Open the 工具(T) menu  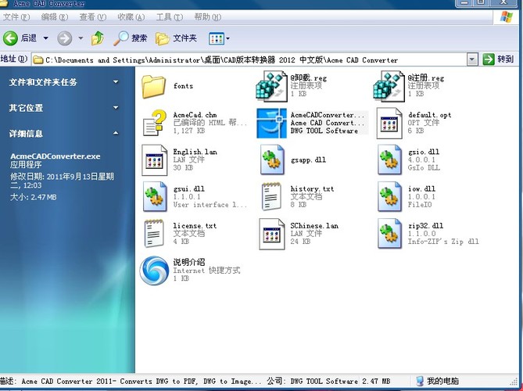coord(170,17)
